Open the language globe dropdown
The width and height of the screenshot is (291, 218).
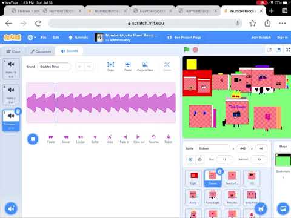(x=32, y=38)
